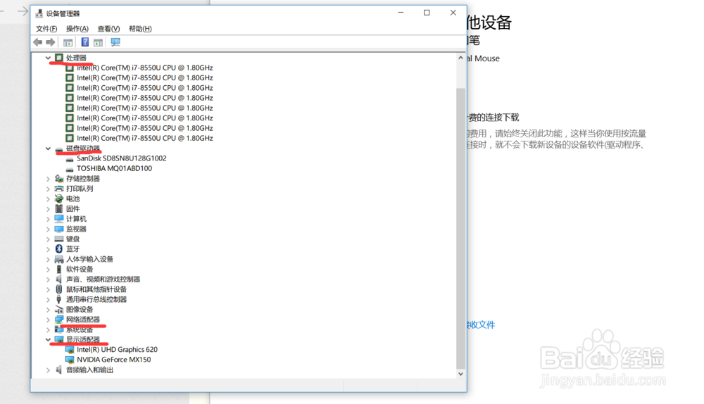Open the 查看(V) View menu

coord(108,29)
